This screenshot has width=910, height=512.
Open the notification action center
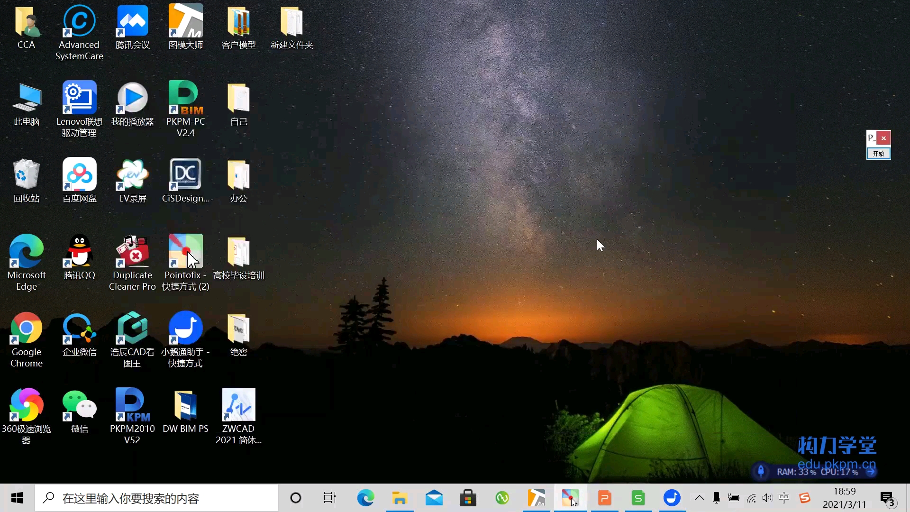pyautogui.click(x=887, y=498)
